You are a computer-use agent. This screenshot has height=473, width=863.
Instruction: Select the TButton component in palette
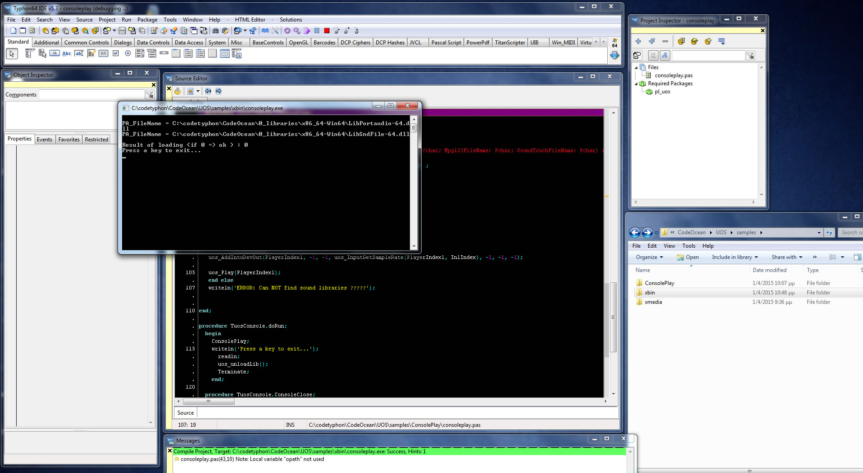[x=54, y=53]
